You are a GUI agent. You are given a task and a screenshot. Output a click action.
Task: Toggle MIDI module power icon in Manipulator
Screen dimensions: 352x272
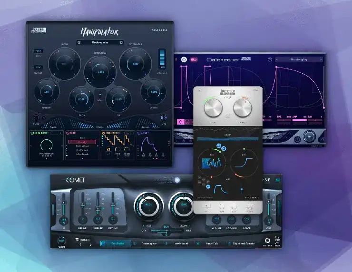pos(68,133)
